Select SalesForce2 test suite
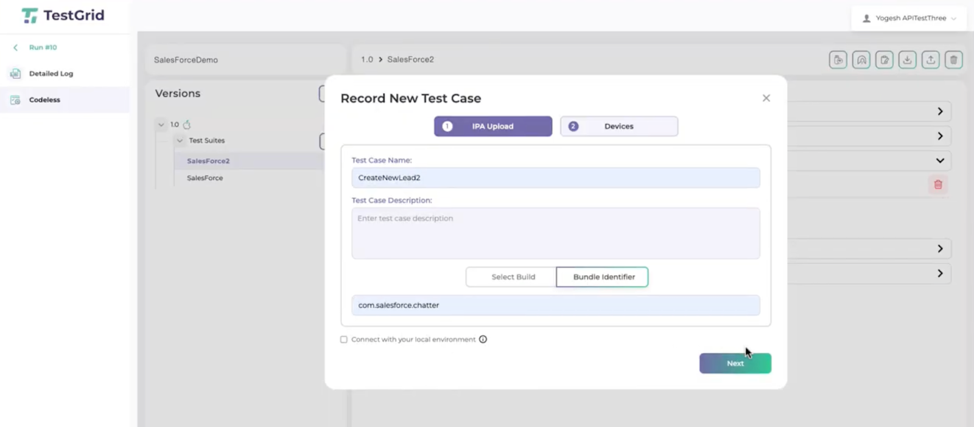974x427 pixels. click(208, 161)
